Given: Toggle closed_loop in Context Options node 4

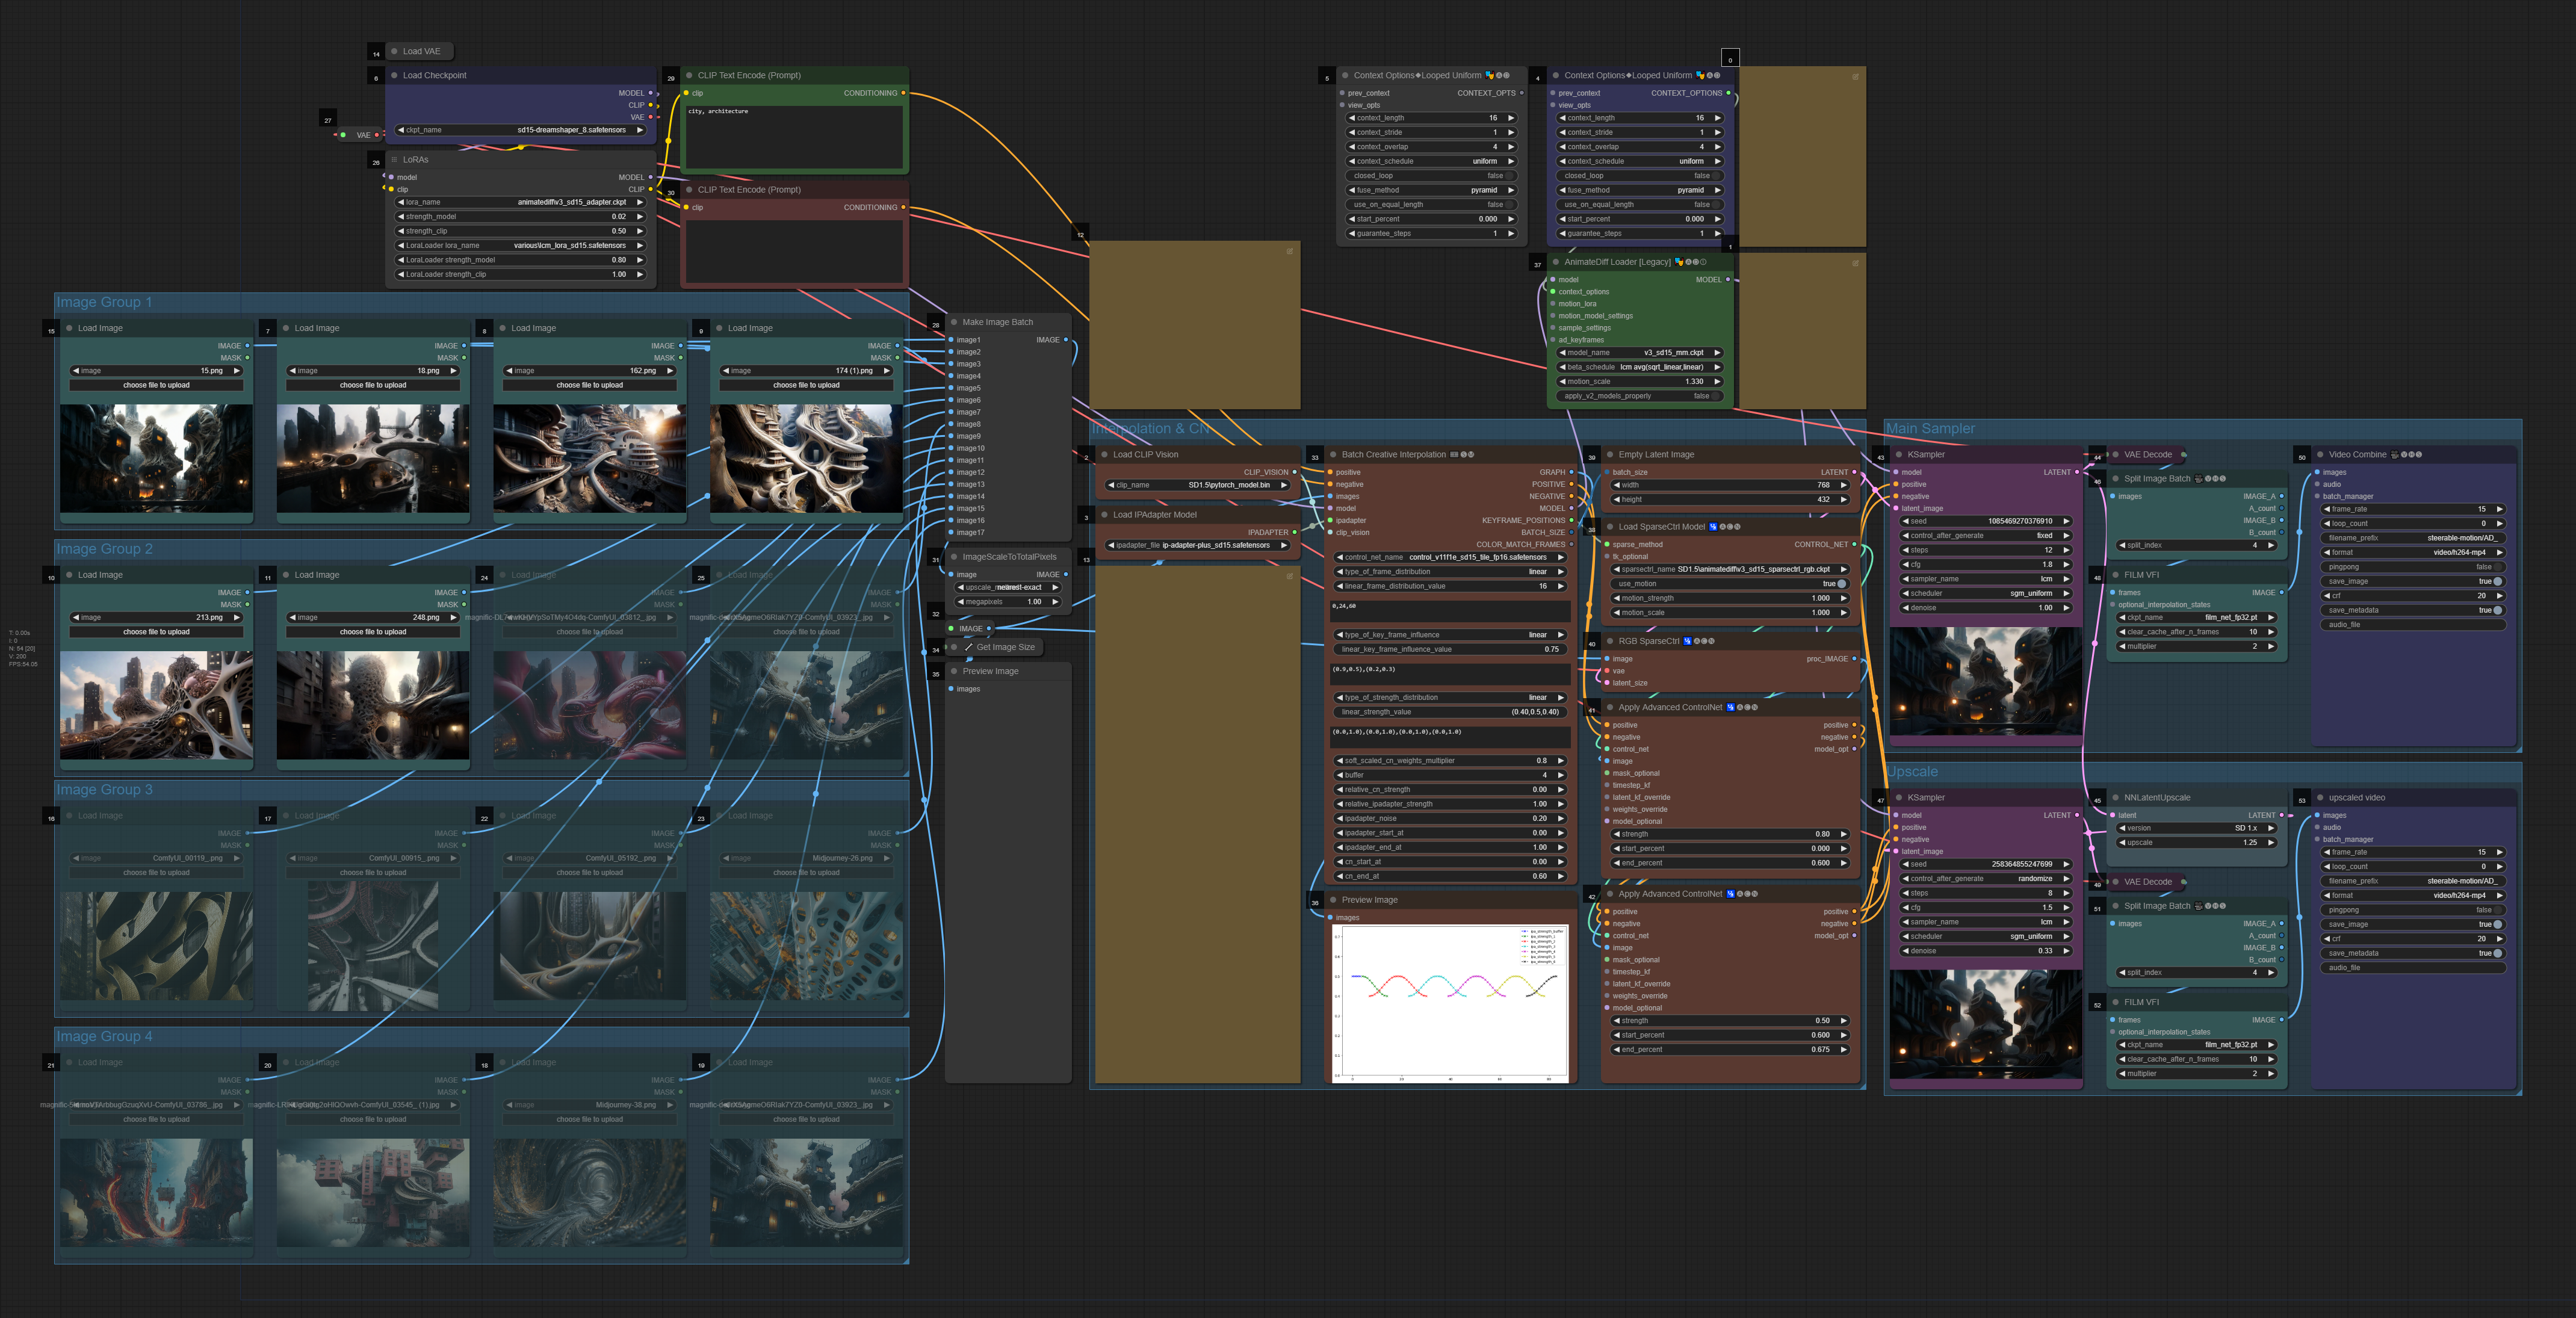Looking at the screenshot, I should [1640, 176].
